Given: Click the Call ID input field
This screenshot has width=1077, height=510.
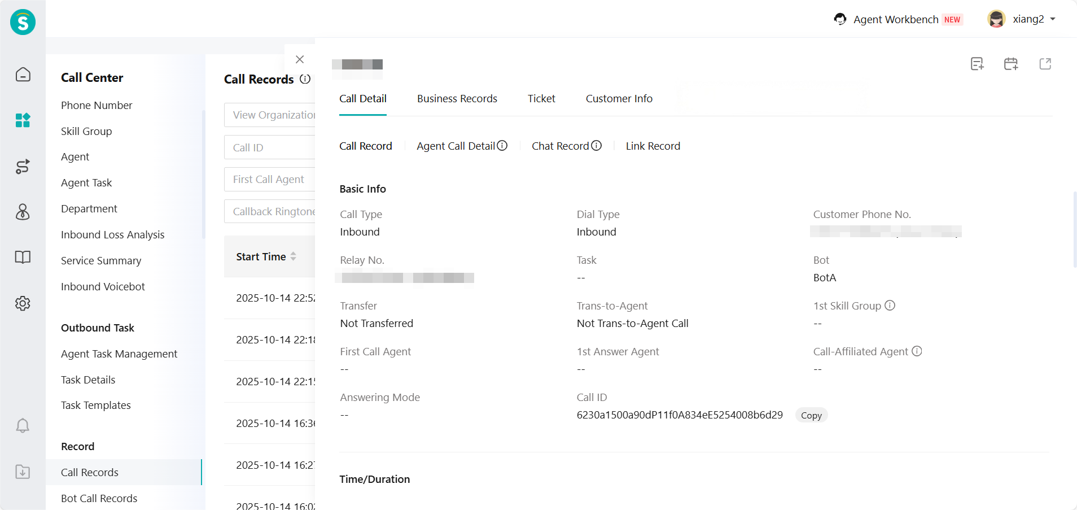Looking at the screenshot, I should pyautogui.click(x=270, y=147).
